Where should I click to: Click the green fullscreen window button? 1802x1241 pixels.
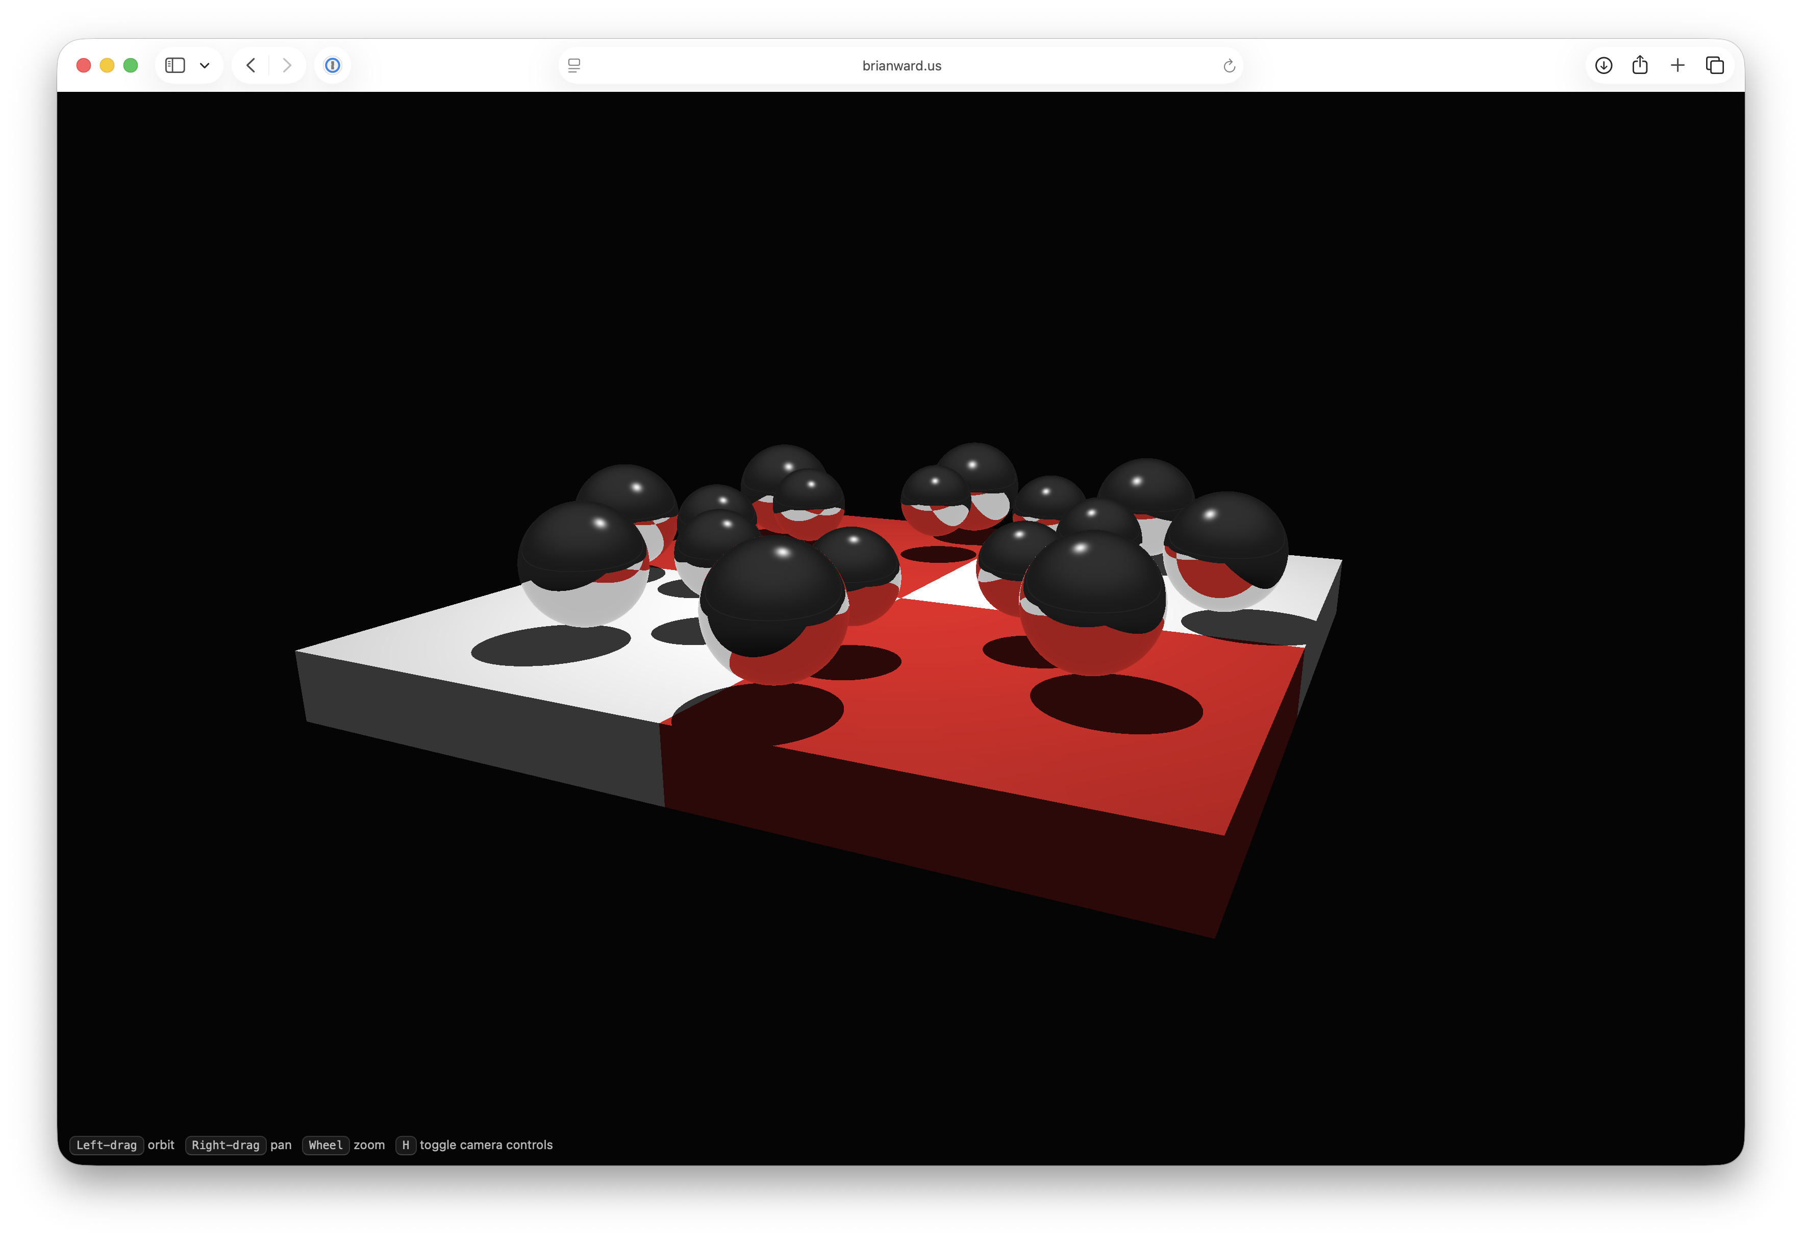[x=131, y=65]
